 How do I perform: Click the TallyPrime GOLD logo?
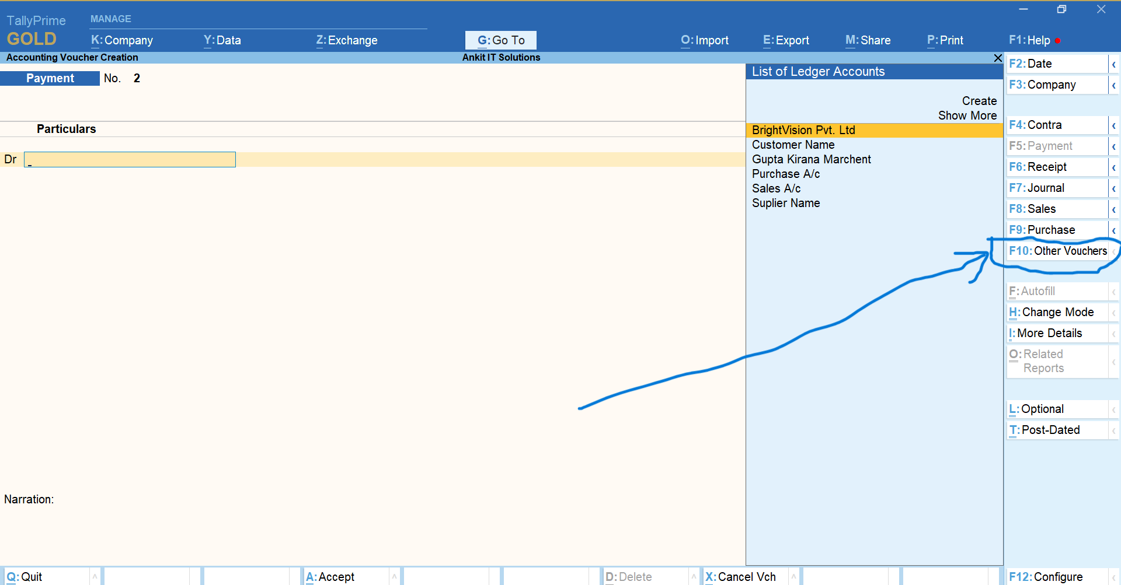(x=35, y=30)
